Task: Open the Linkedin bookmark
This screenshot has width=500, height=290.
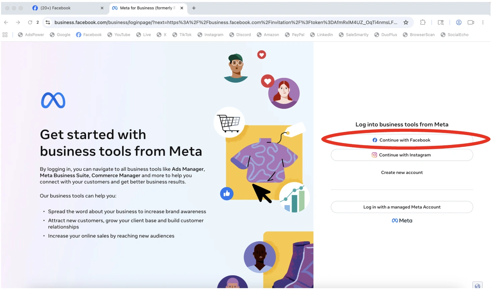Action: (321, 34)
